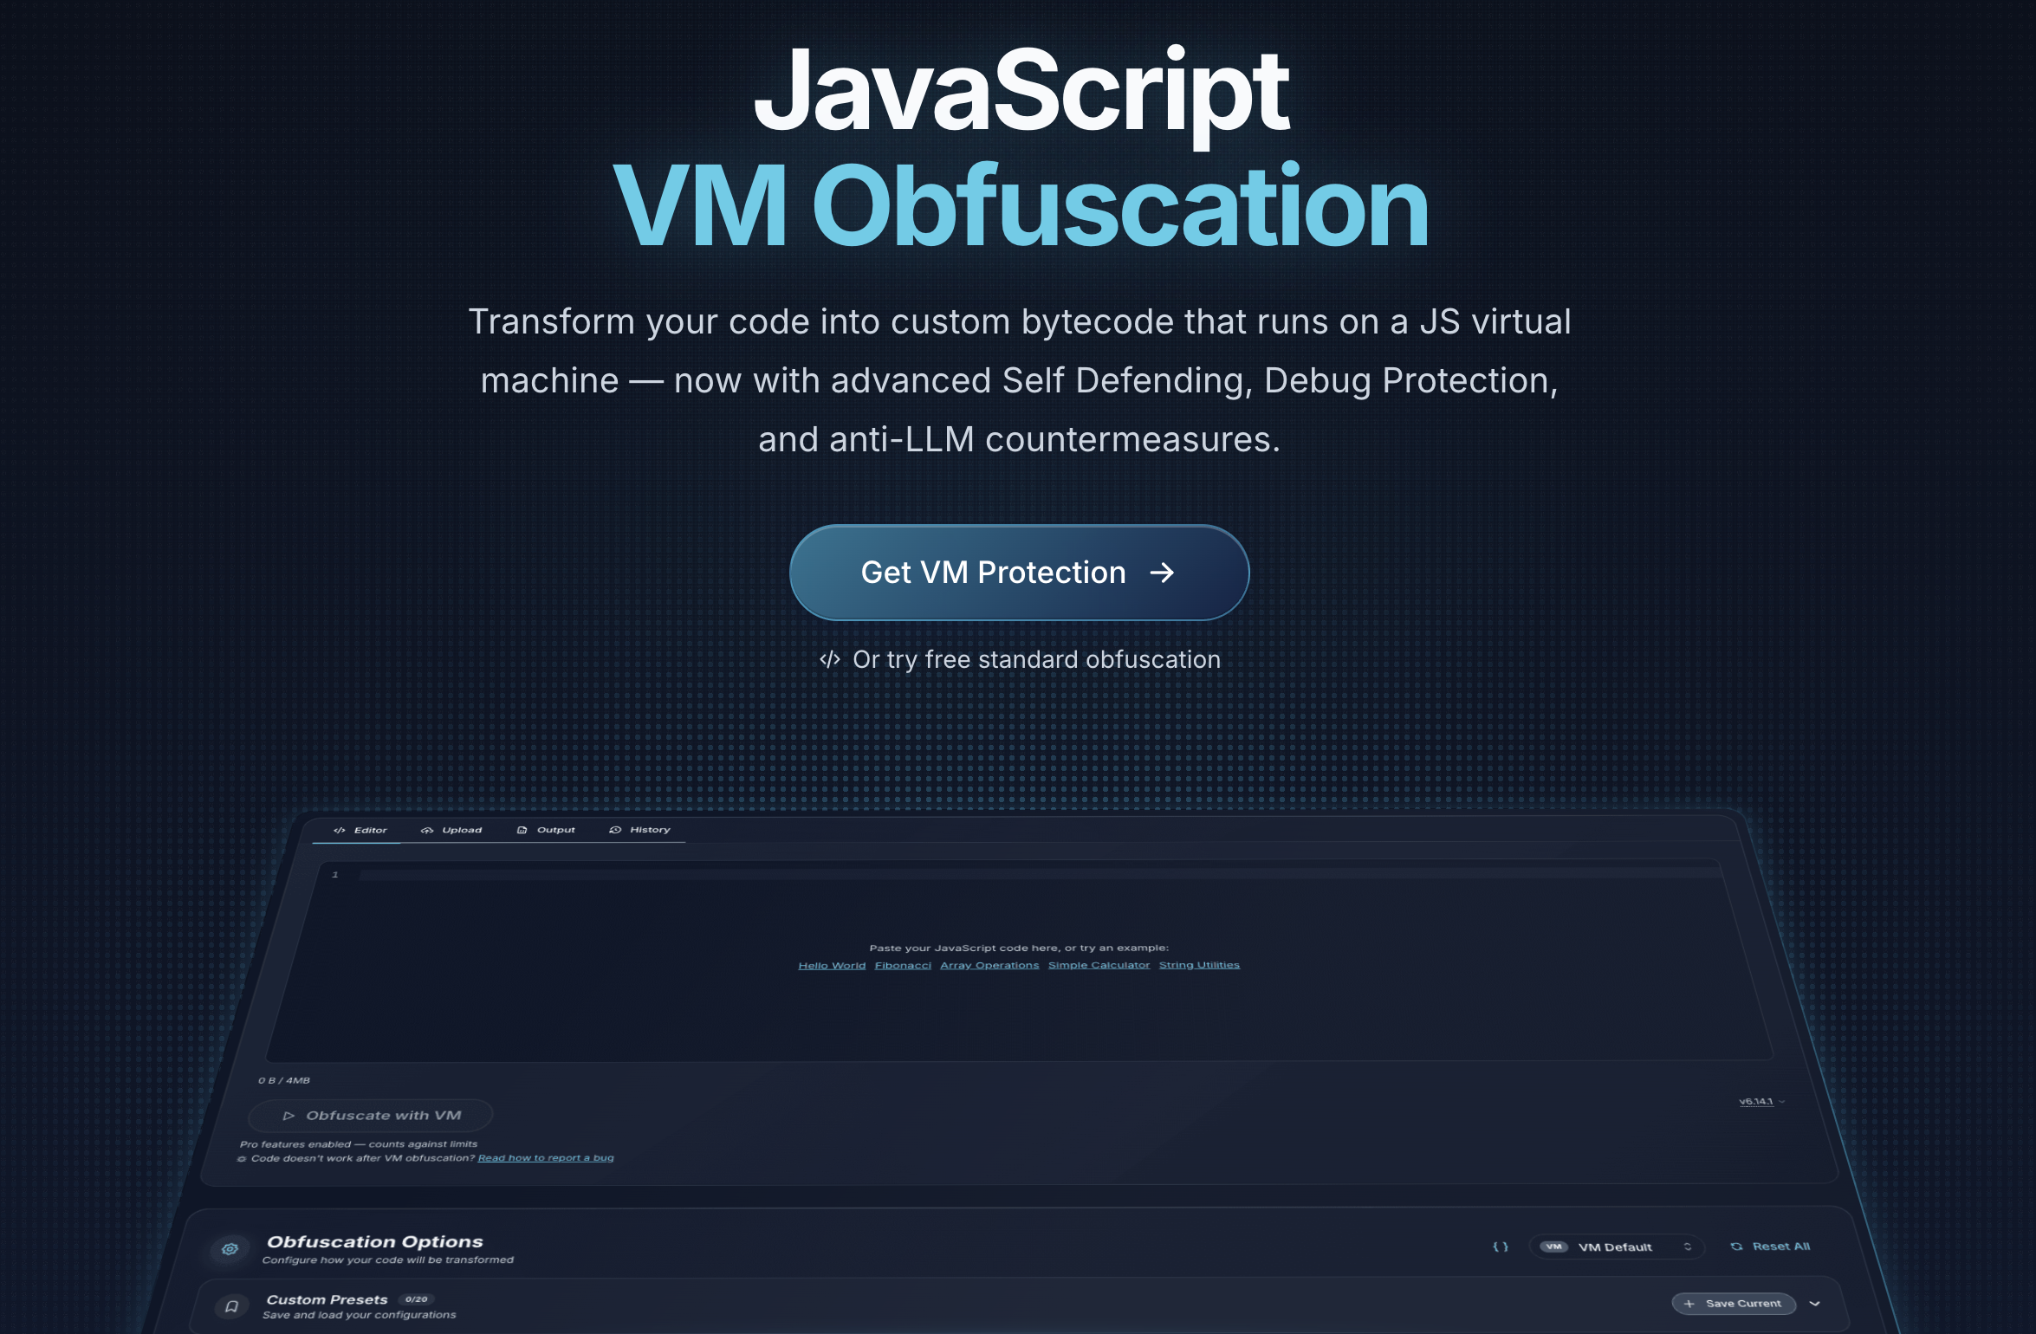Screen dimensions: 2036x1334
Task: Expand the Custom Presets chevron
Action: [x=1815, y=1304]
